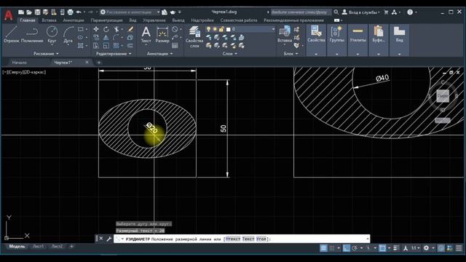Select the Дуга arc tool
This screenshot has width=466, height=262.
[x=68, y=34]
